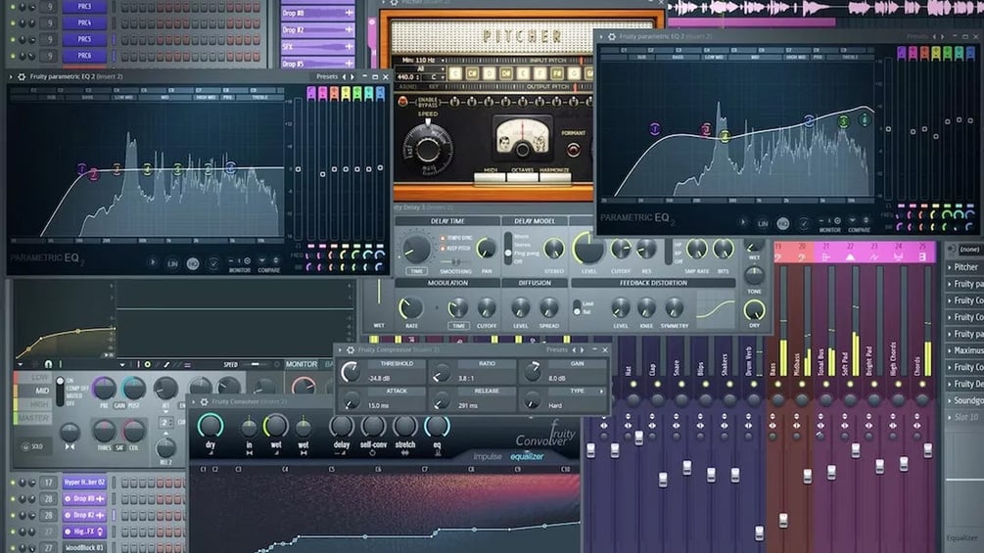Click LIN button in flat-curve EQ window
984x553 pixels.
(x=172, y=264)
